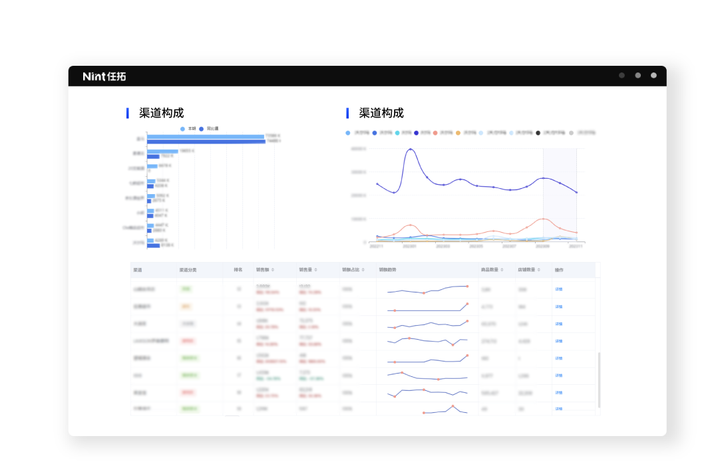Click the 排名 column header
Screen dimensions: 728x470
(x=238, y=269)
